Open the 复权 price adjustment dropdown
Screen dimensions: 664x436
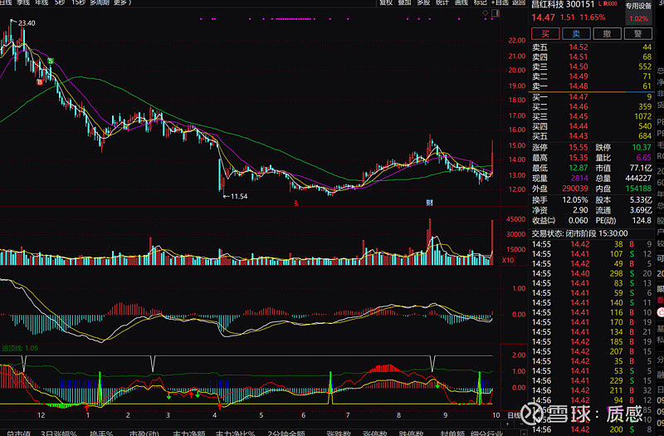tap(385, 2)
